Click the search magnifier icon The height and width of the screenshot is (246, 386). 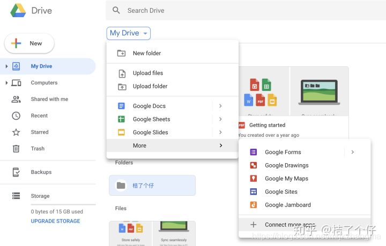(116, 10)
